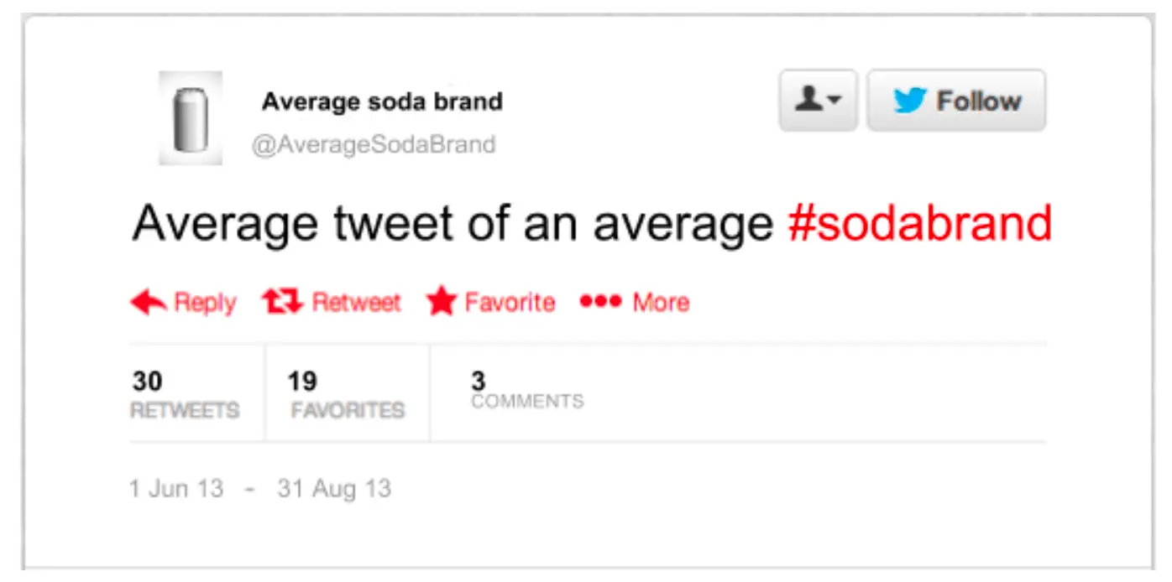This screenshot has width=1172, height=582.
Task: Click the 1 Jun 13 date text
Action: (176, 487)
